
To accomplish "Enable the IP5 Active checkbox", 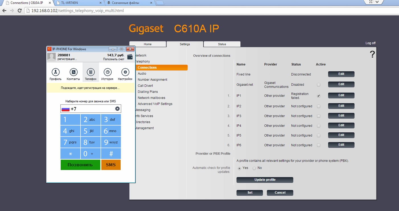I will pyautogui.click(x=318, y=135).
